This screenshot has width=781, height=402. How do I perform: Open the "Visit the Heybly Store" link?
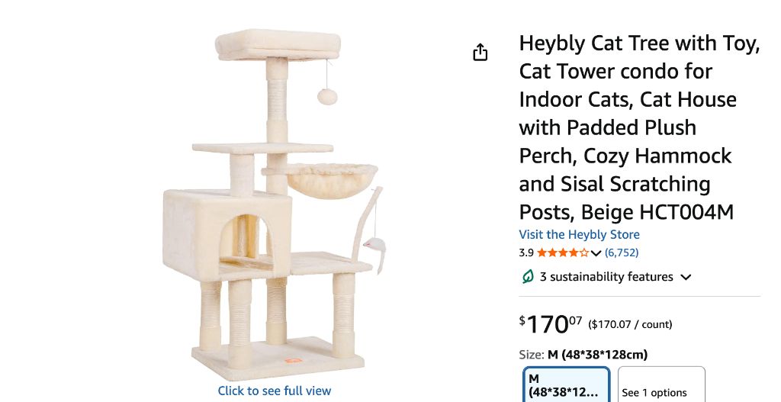pyautogui.click(x=579, y=234)
